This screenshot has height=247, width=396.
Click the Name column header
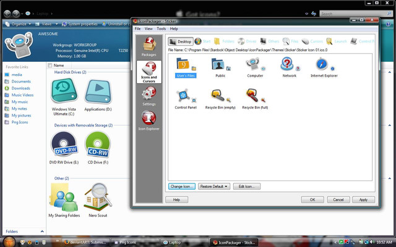[59, 65]
